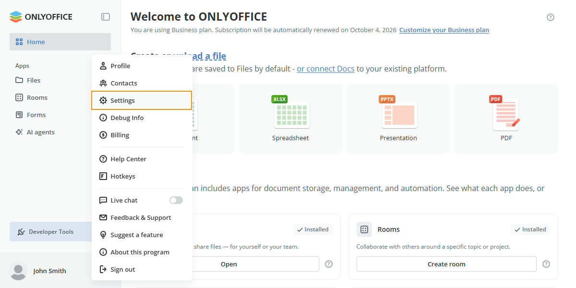Open About this program
The image size is (576, 288).
click(x=142, y=252)
